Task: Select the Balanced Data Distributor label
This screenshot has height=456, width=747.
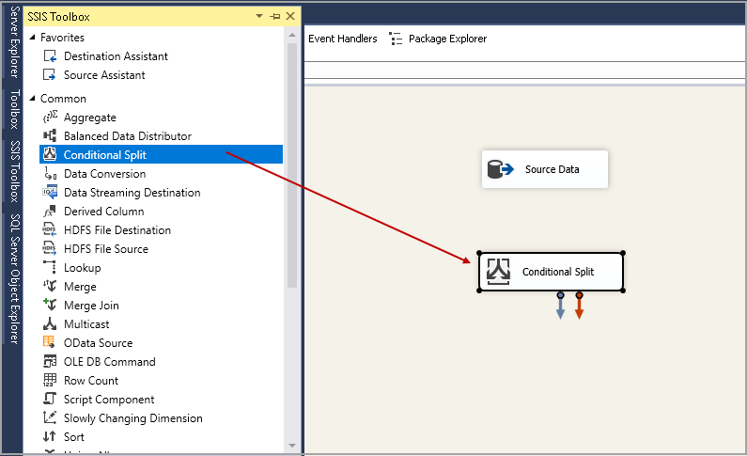Action: (x=128, y=135)
